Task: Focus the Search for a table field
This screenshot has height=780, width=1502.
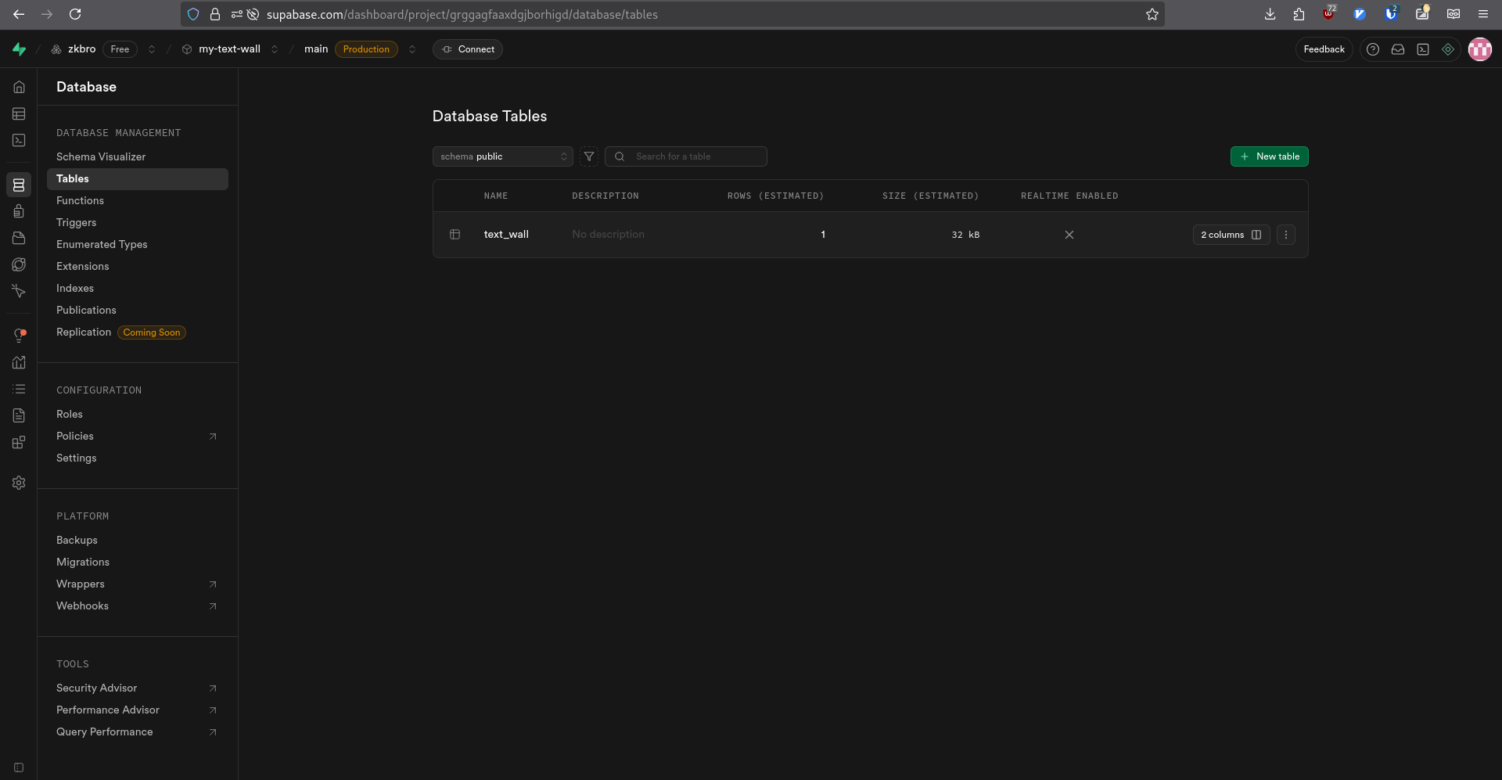Action: click(696, 156)
